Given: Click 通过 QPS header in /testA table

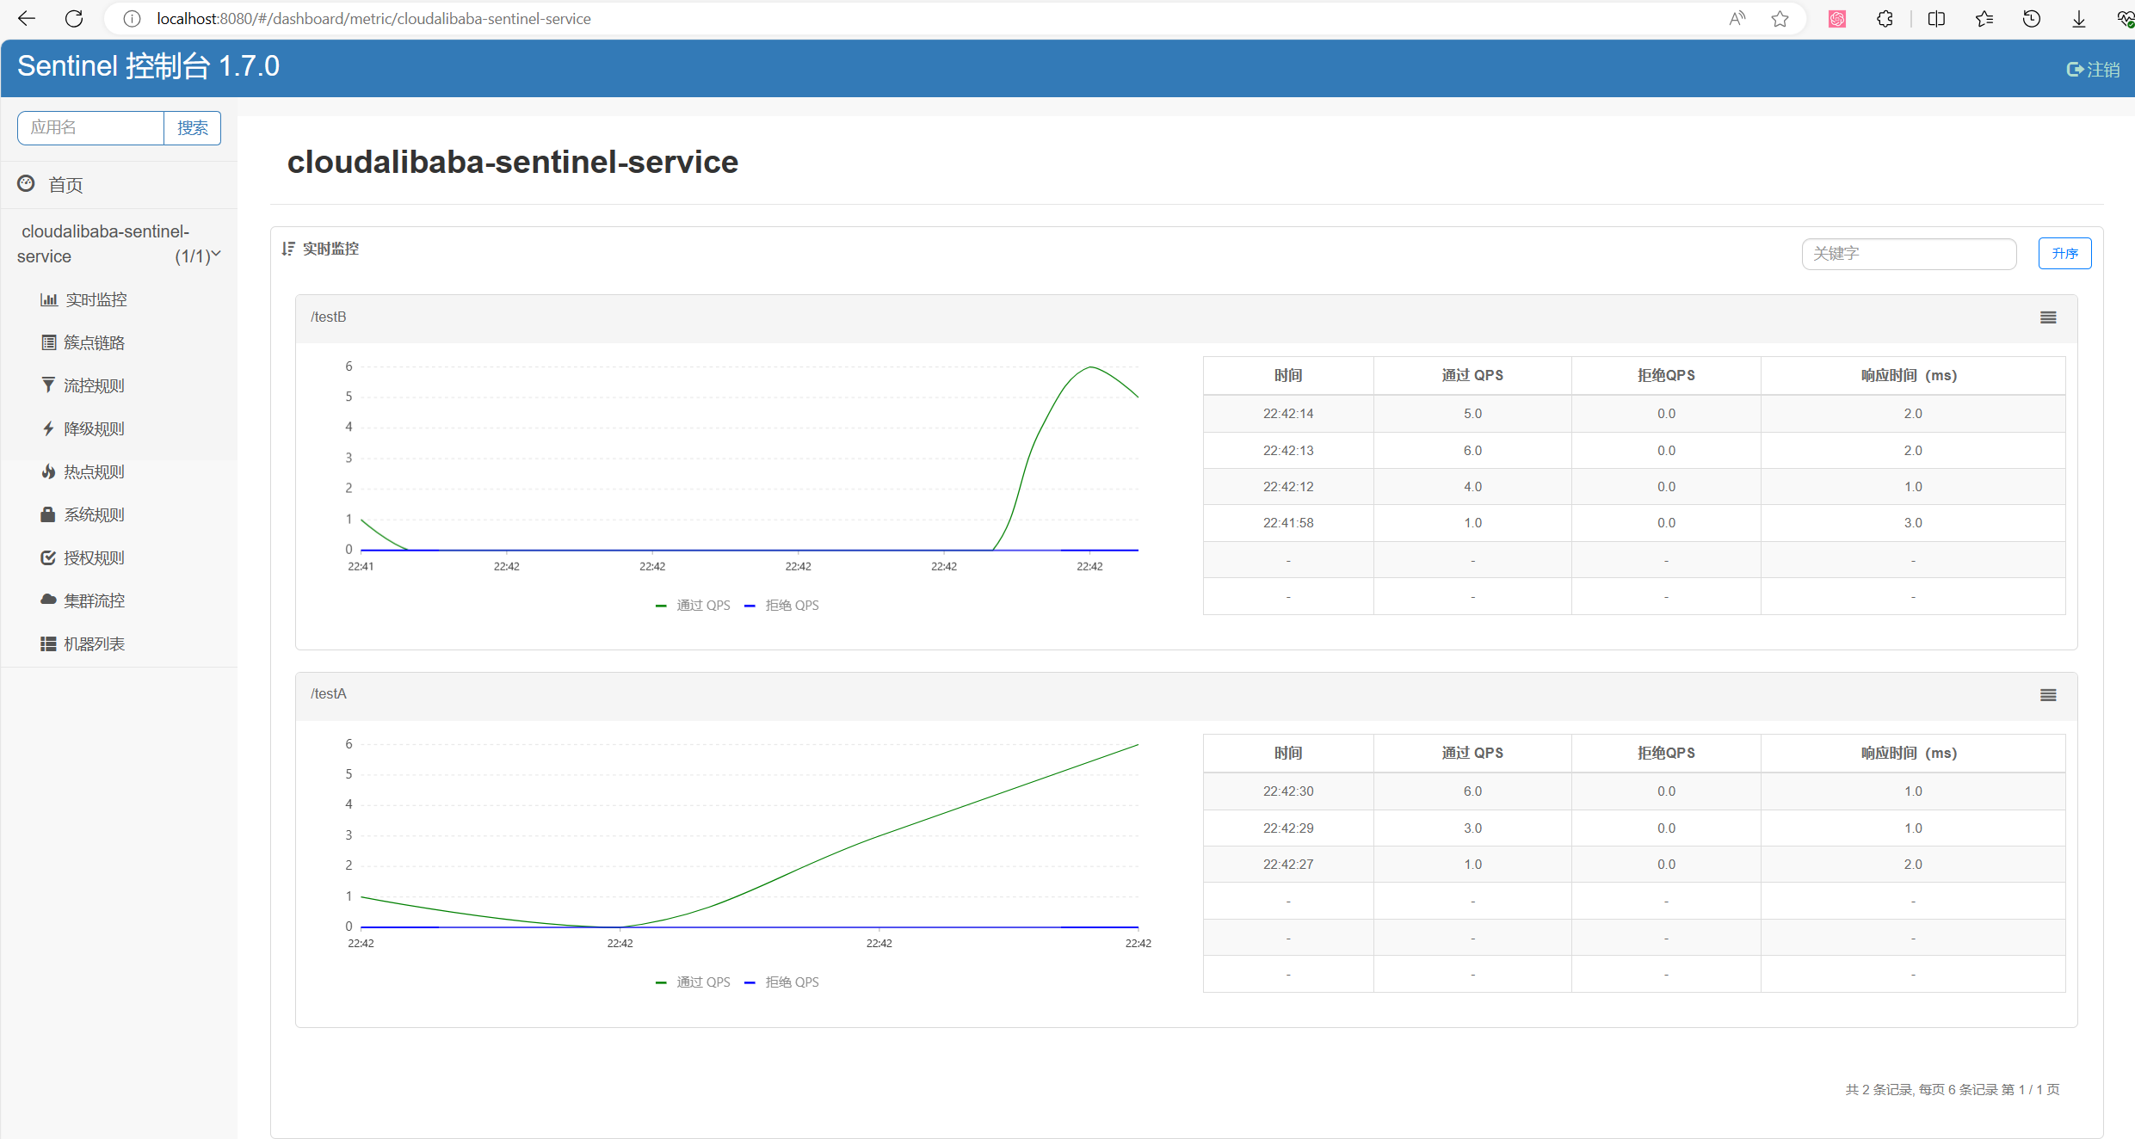Looking at the screenshot, I should (1472, 754).
